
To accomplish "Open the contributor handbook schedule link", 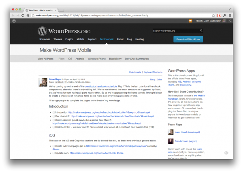I will 101,86.
